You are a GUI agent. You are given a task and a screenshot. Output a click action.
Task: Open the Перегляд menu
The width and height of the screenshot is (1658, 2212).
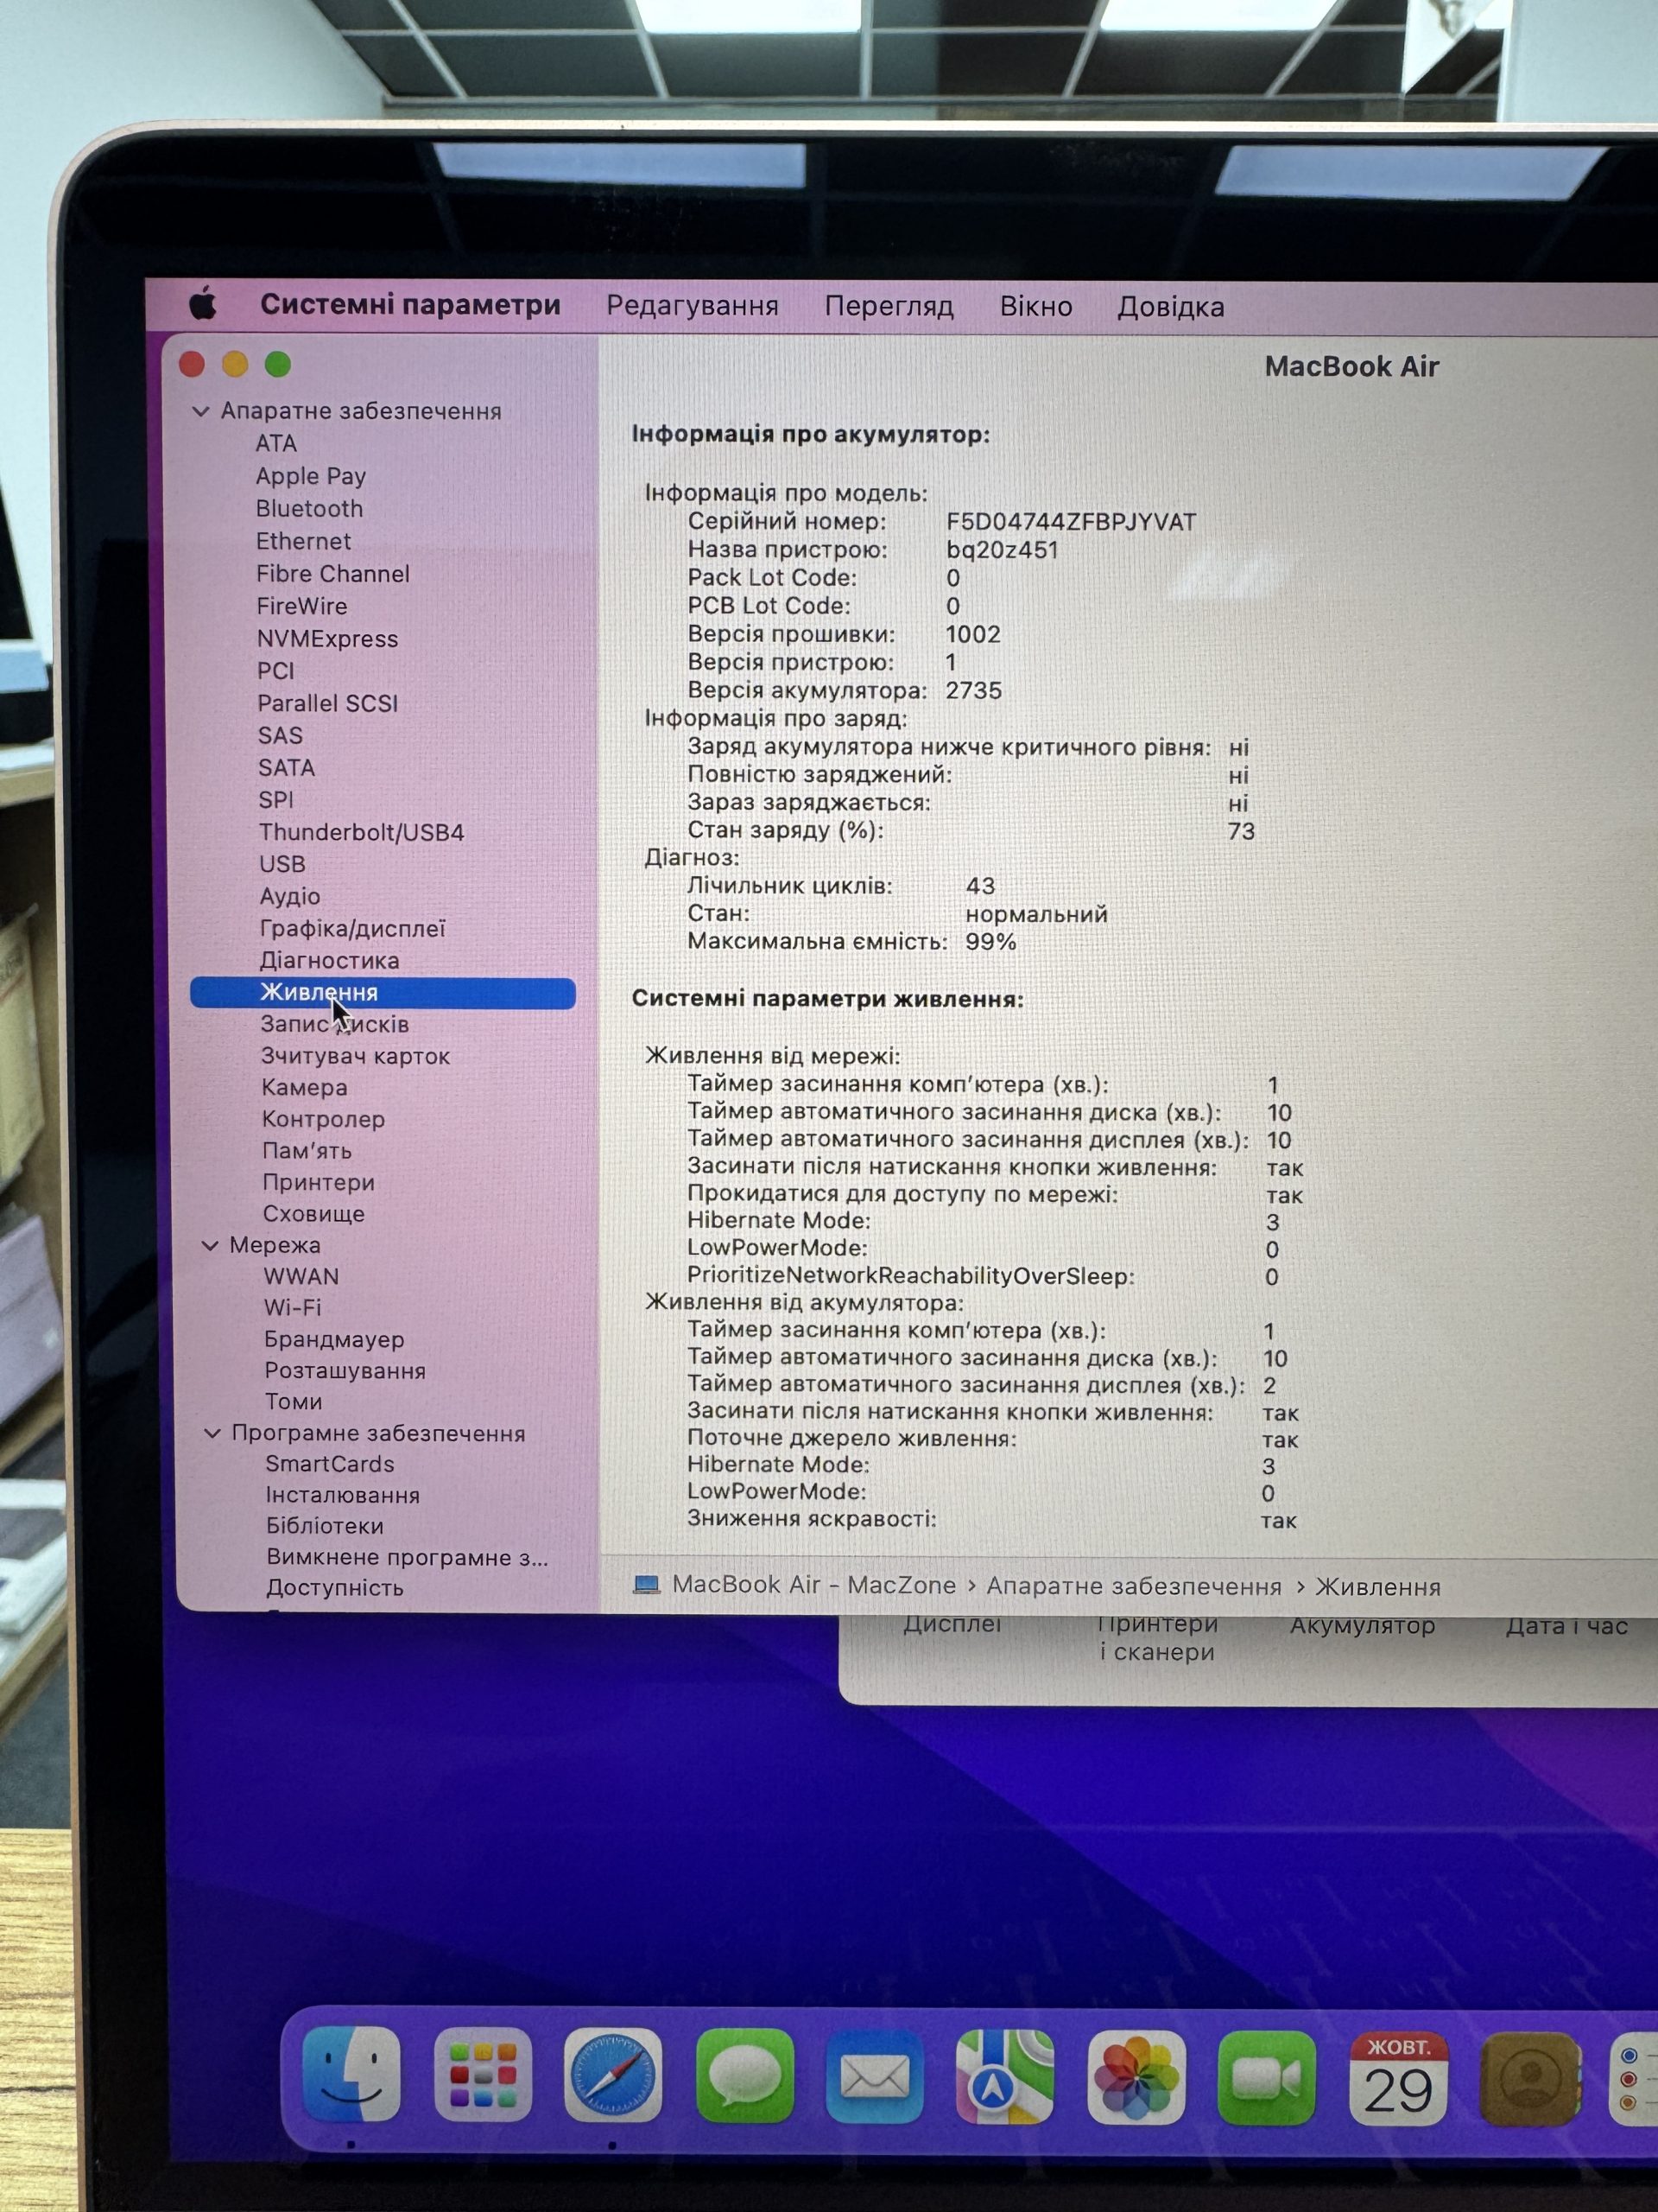(x=889, y=306)
